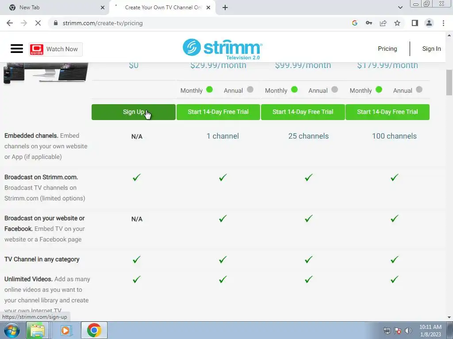Select the Create Your Own TV Channel tab
The width and height of the screenshot is (453, 339).
point(162,8)
